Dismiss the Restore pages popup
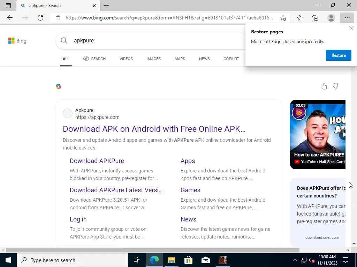357x267 pixels. 351,28
